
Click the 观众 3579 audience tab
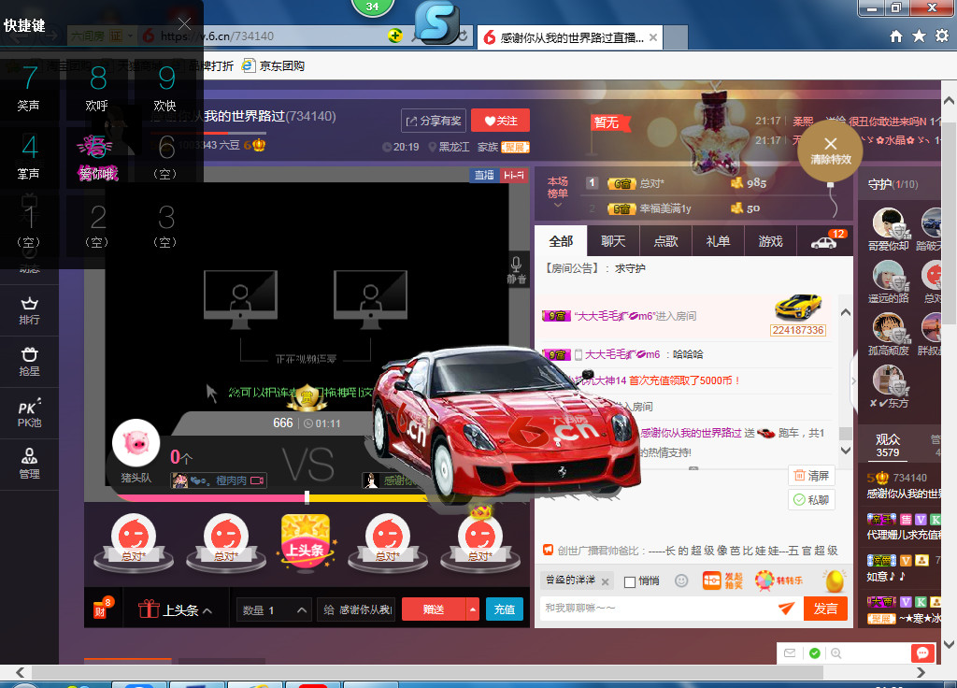[x=888, y=445]
